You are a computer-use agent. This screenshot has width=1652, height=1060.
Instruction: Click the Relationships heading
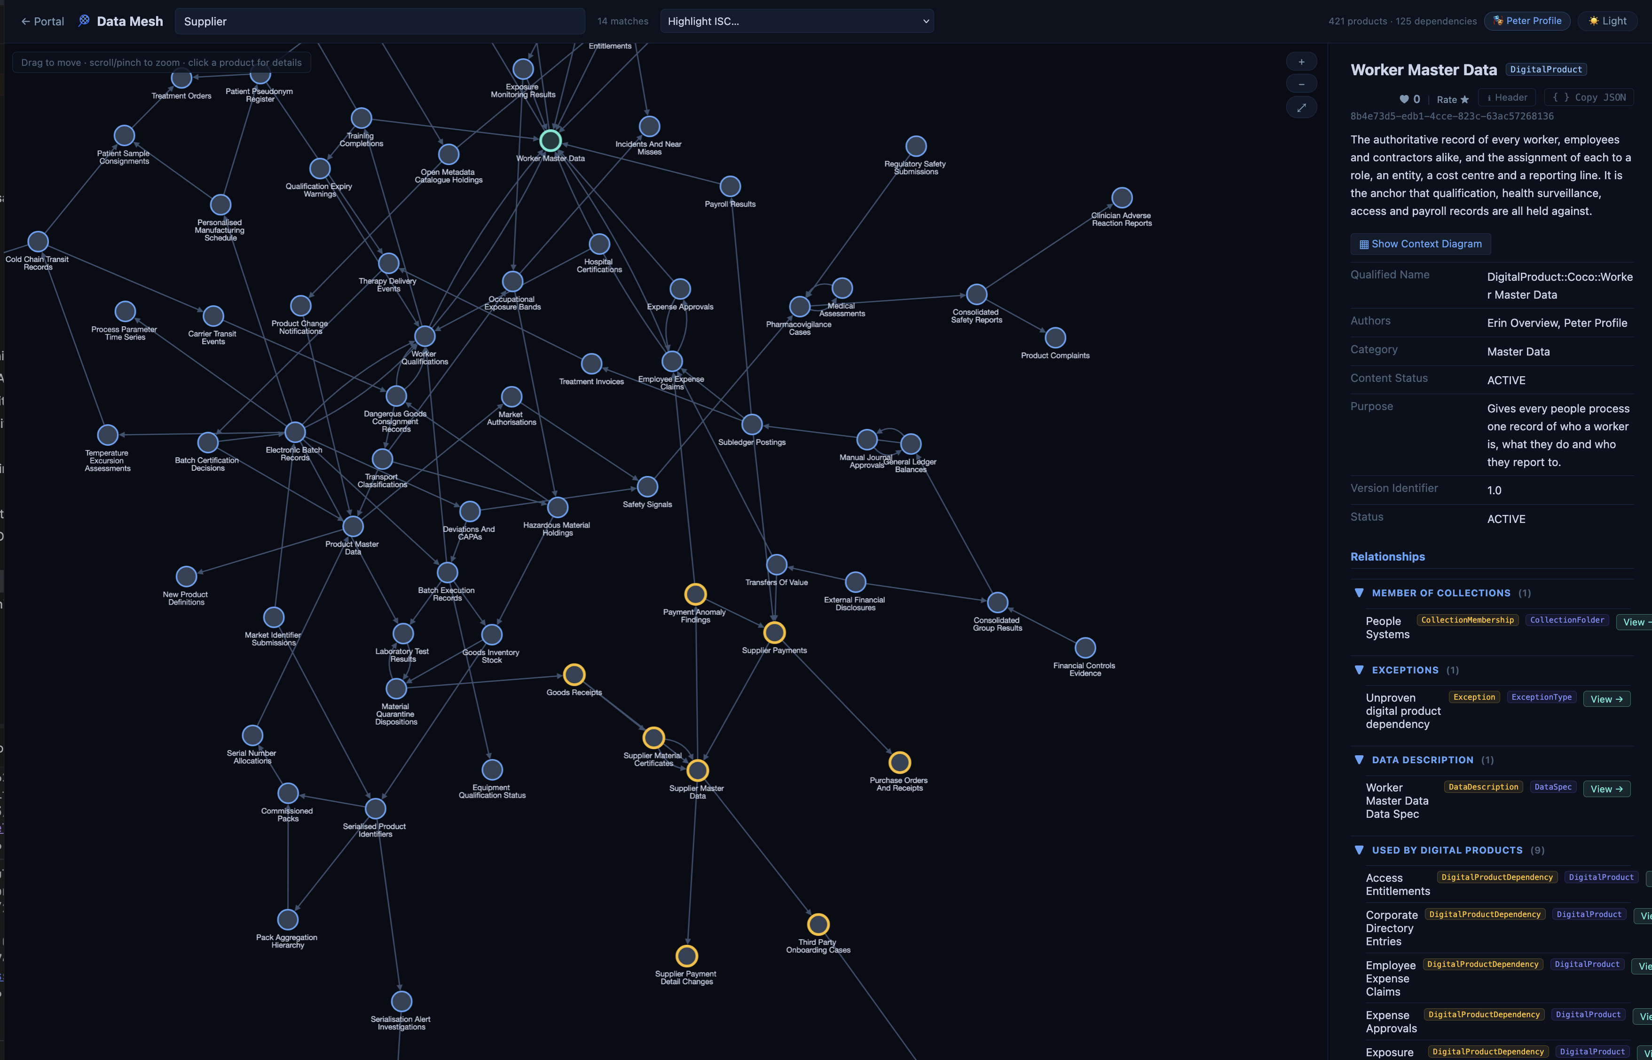1387,557
